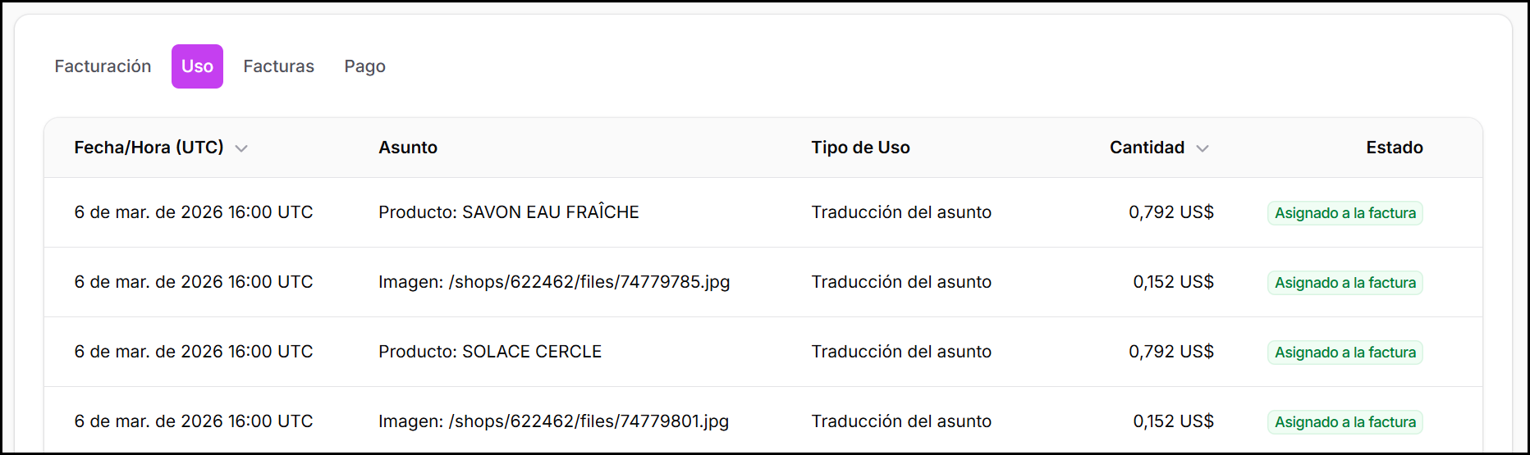Click SAVON EAU FRAÎCHE row's Asignado a la factura badge
1530x455 pixels.
(x=1344, y=213)
